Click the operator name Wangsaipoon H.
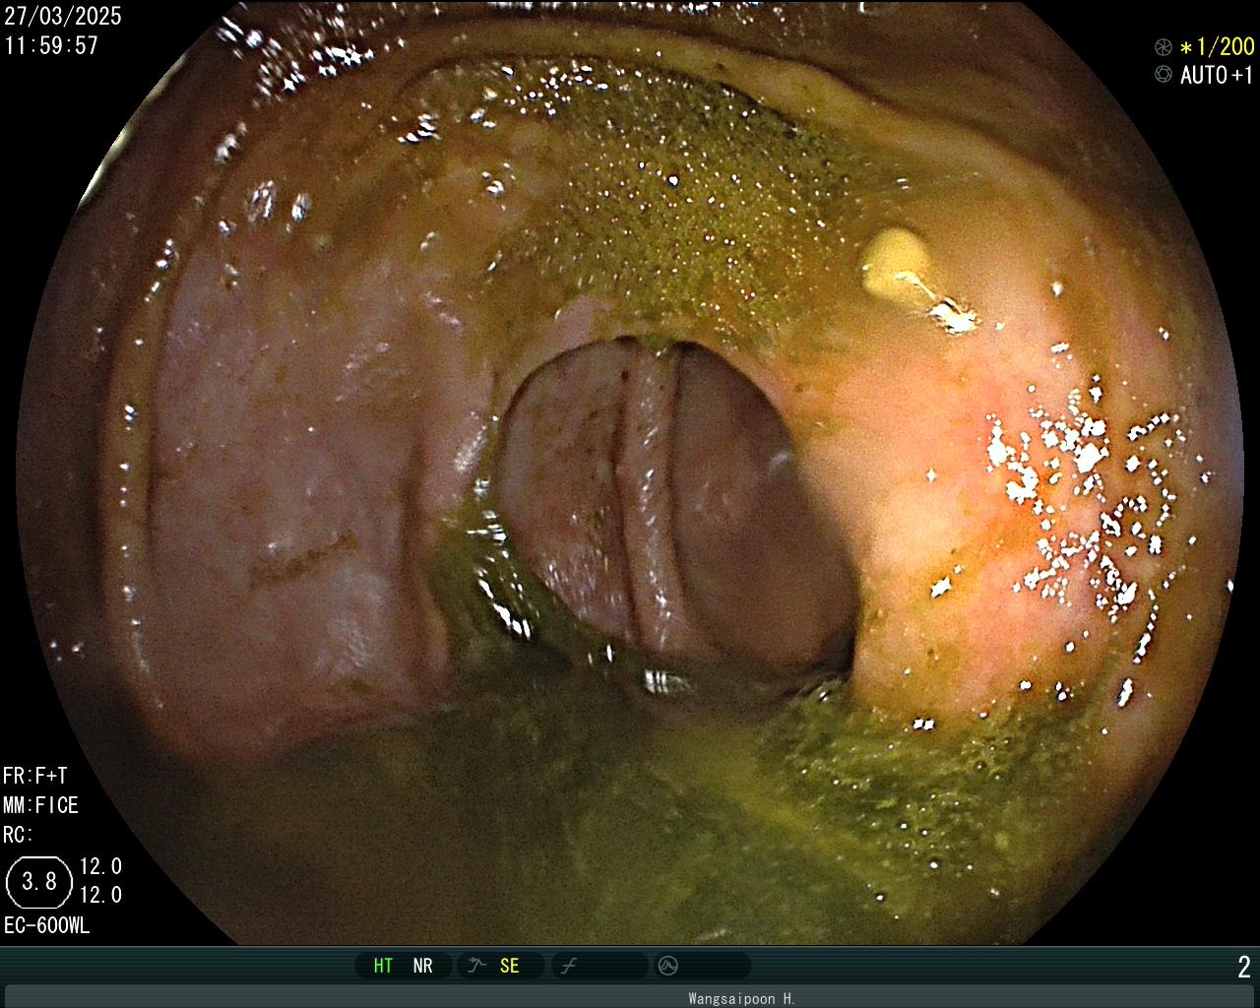The height and width of the screenshot is (1008, 1260). pyautogui.click(x=741, y=998)
